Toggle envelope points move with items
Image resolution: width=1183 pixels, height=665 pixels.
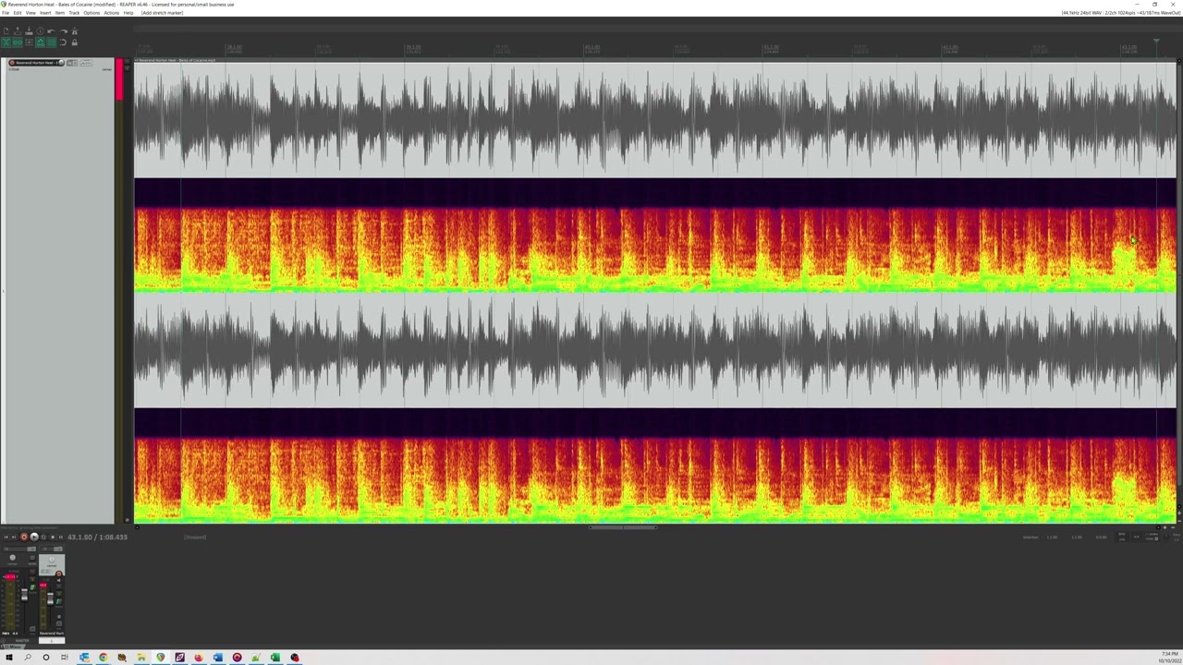click(40, 42)
